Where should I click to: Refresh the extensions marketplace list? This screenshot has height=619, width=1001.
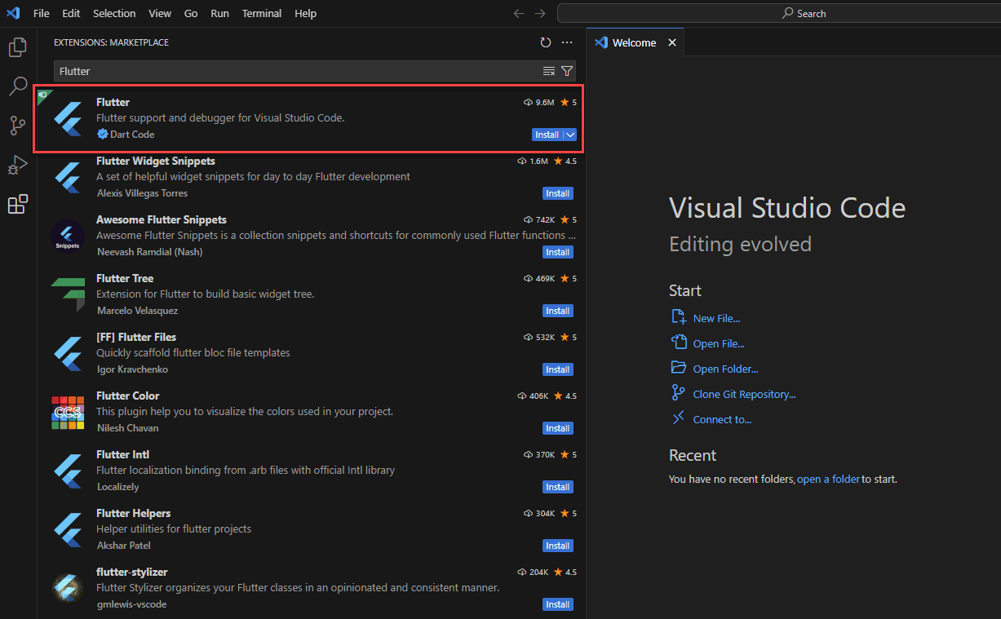(x=546, y=42)
